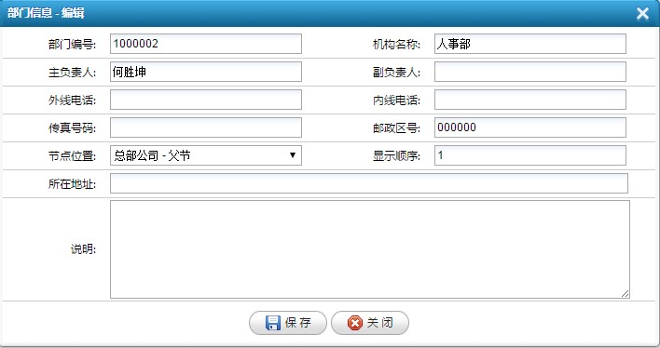Click the 邮政区号 input field
The image size is (660, 348).
point(530,127)
